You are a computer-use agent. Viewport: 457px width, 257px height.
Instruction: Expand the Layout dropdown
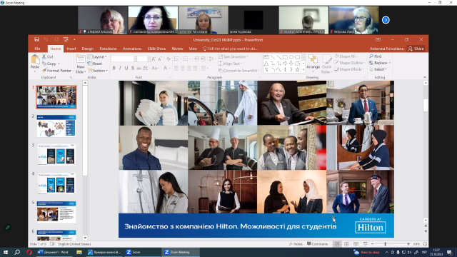(x=97, y=57)
